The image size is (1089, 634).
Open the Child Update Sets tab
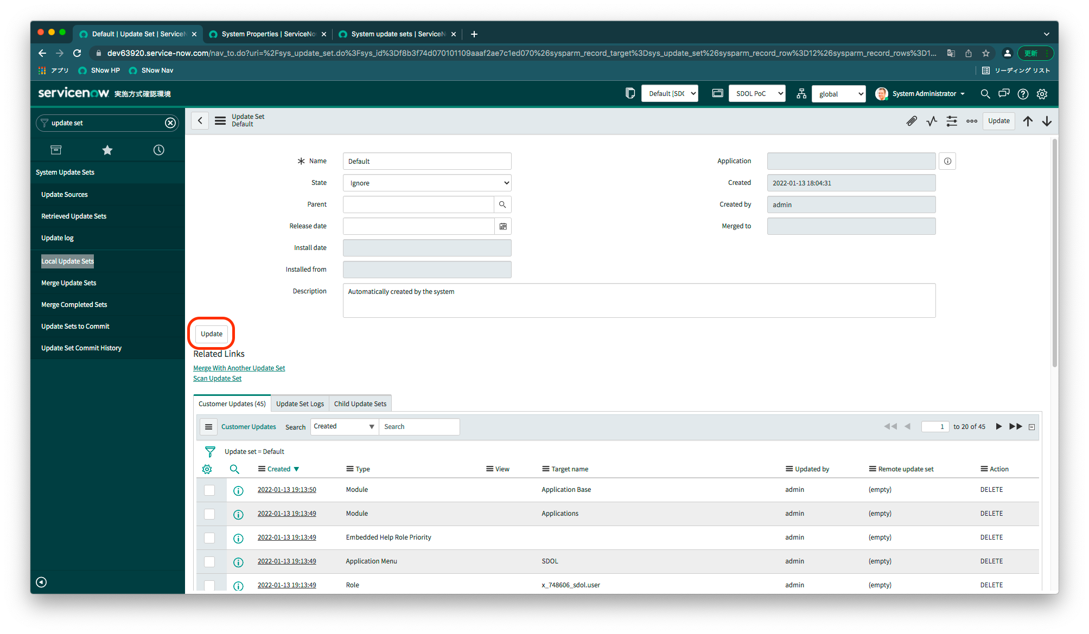360,403
